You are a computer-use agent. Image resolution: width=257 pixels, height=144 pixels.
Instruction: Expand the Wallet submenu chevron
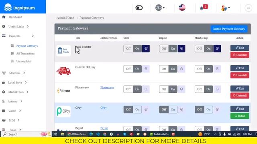[x=20, y=111]
